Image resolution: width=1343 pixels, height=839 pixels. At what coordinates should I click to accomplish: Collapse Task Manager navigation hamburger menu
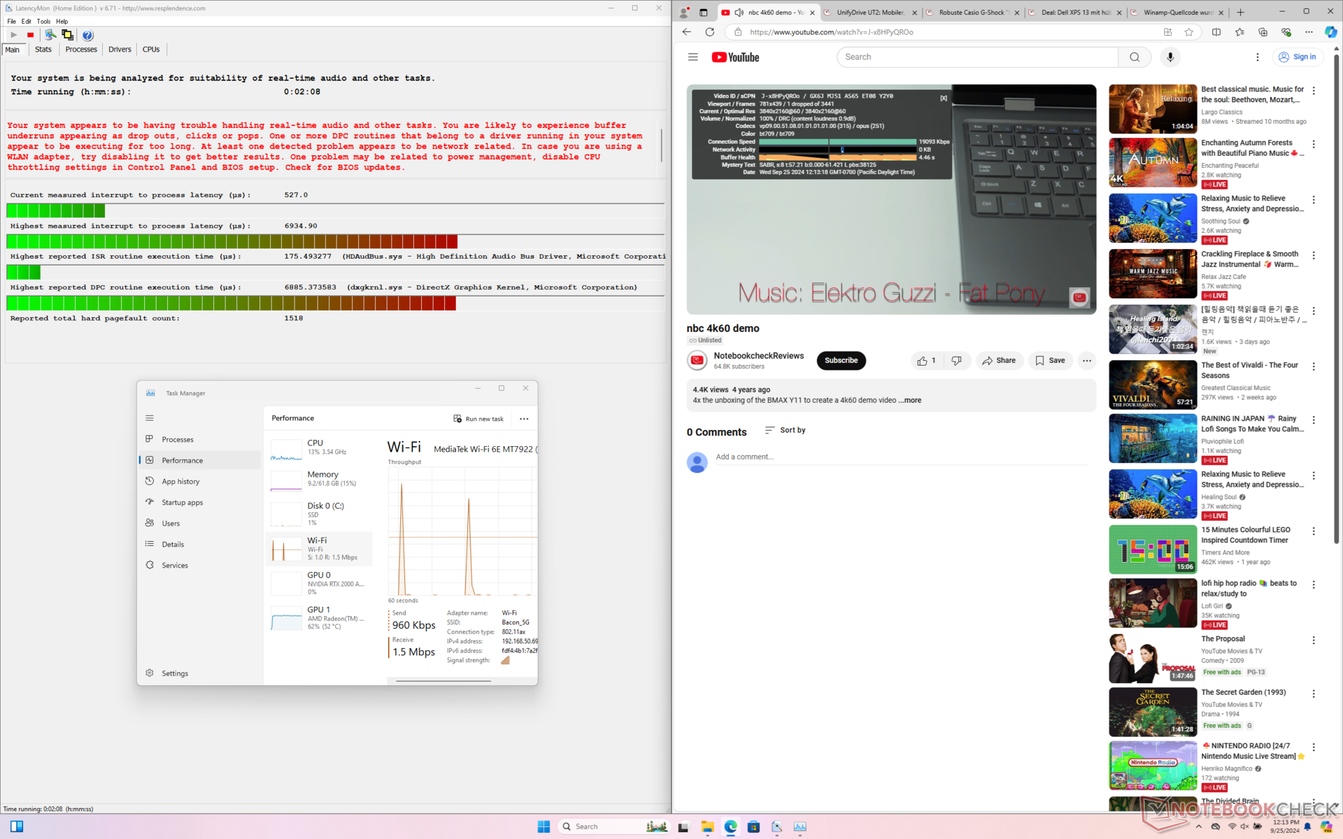149,418
